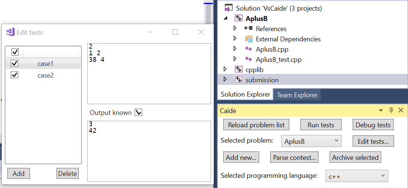Switch to the Team Explorer tab
The width and height of the screenshot is (408, 188).
click(297, 95)
